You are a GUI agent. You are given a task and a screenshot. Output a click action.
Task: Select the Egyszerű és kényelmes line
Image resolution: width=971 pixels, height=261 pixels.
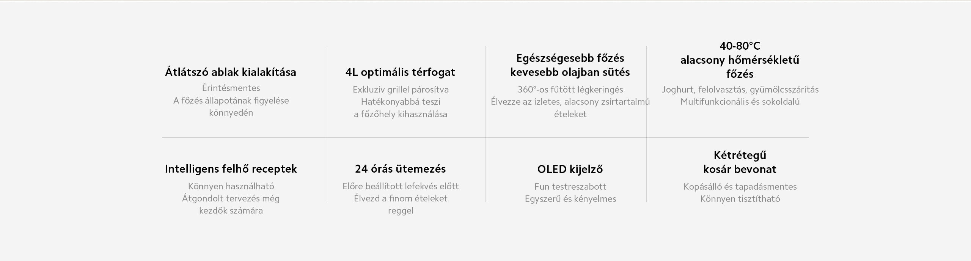pyautogui.click(x=570, y=199)
